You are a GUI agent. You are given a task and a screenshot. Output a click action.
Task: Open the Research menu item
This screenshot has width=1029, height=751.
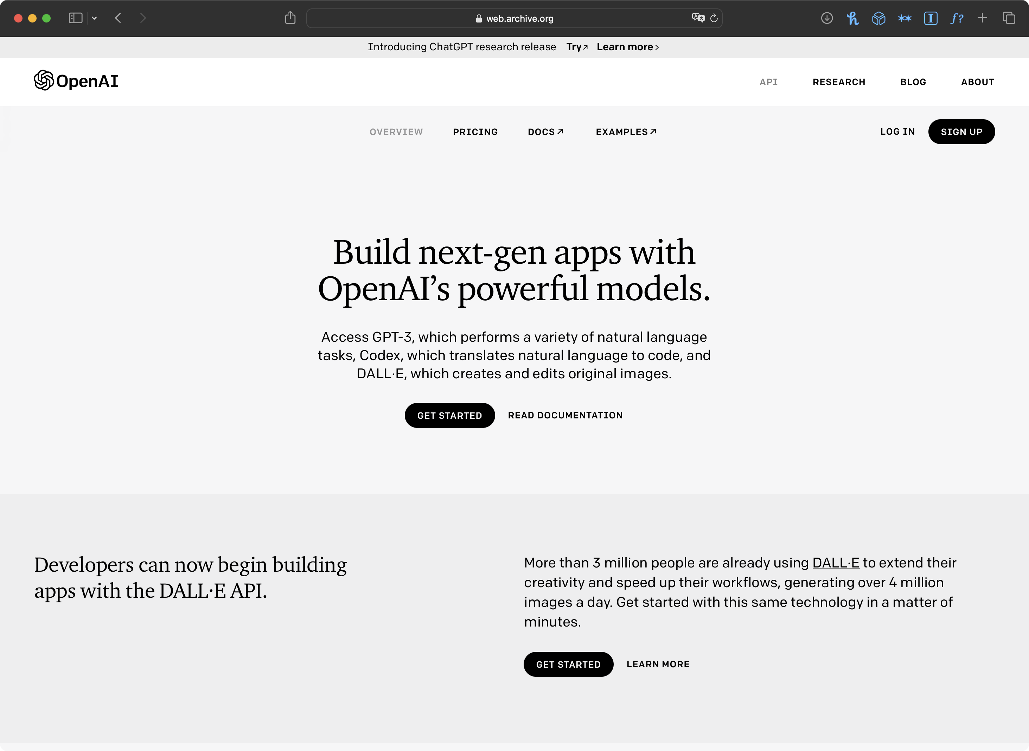(x=839, y=82)
